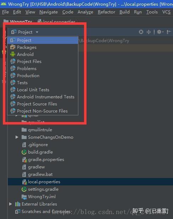Click the Project view dropdown arrow
The image size is (173, 219).
[37, 32]
